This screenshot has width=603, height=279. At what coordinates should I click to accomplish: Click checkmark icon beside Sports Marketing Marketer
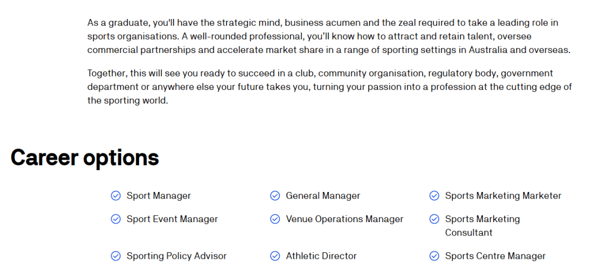(x=434, y=196)
